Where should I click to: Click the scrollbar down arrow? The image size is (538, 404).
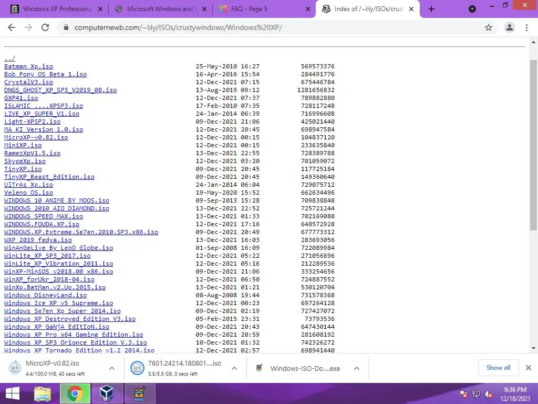pos(533,348)
